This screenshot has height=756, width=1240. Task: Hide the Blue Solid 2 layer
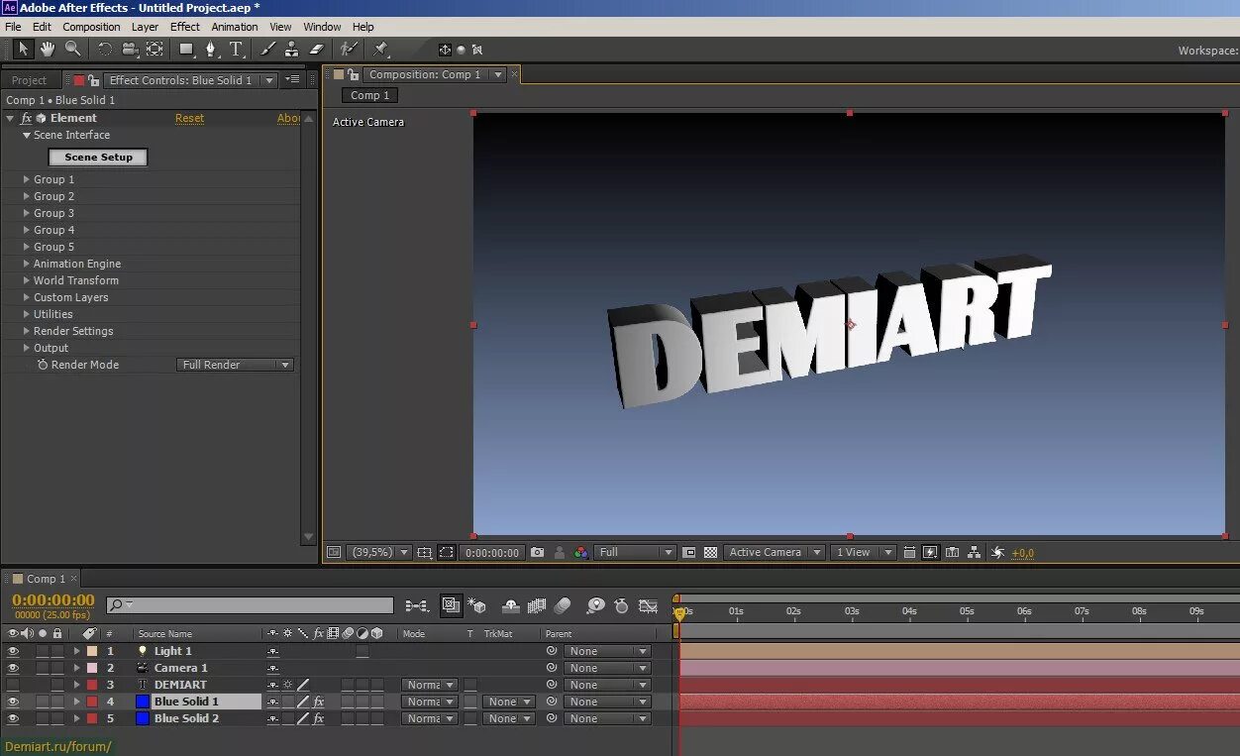13,718
